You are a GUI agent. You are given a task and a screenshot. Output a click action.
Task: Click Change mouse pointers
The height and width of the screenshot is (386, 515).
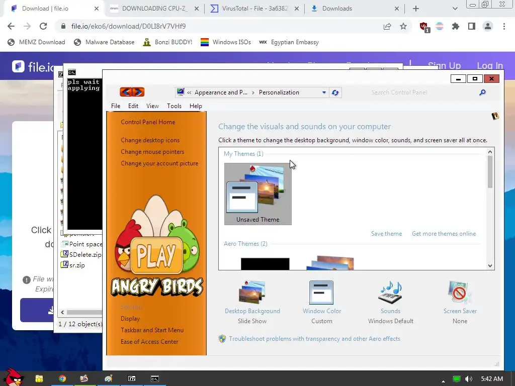tap(152, 152)
